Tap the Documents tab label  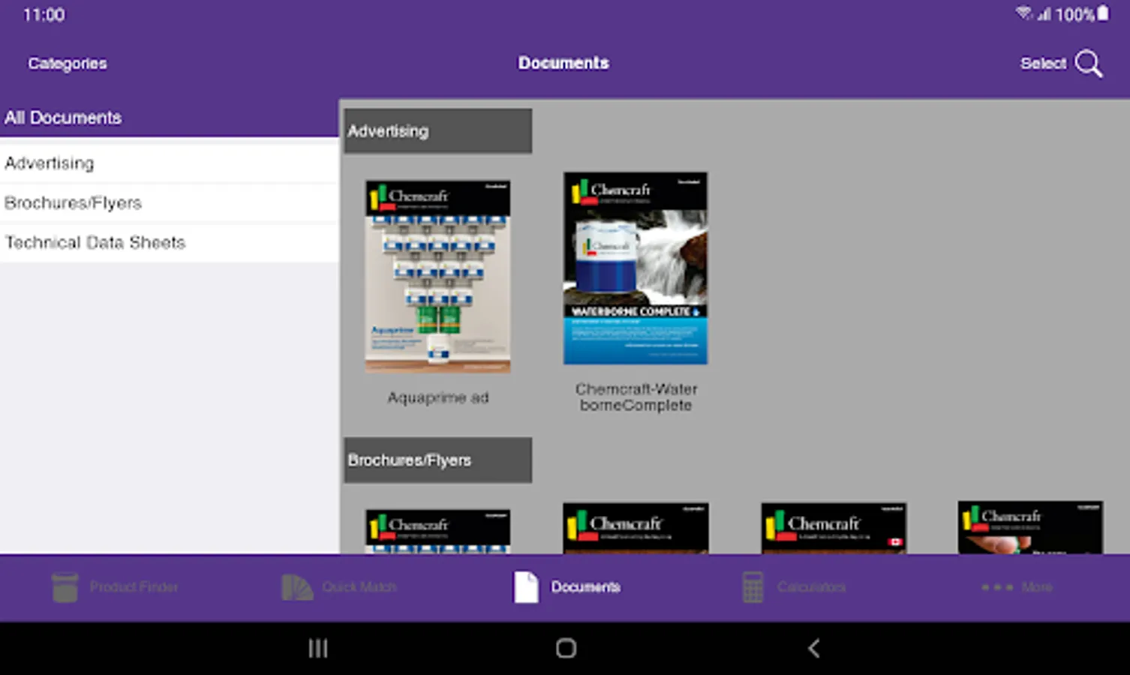[586, 587]
